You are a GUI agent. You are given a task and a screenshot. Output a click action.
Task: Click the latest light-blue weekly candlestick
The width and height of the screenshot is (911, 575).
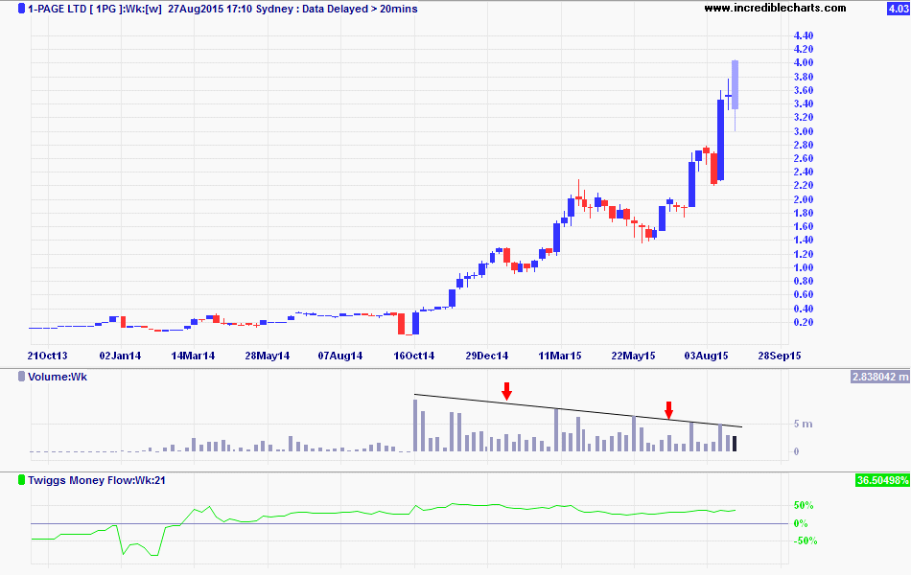pyautogui.click(x=735, y=84)
